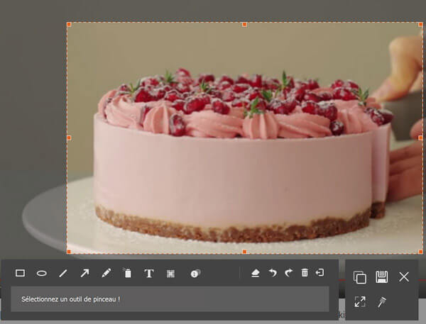Pin the screenshot to screen
The width and height of the screenshot is (426, 324).
click(381, 302)
